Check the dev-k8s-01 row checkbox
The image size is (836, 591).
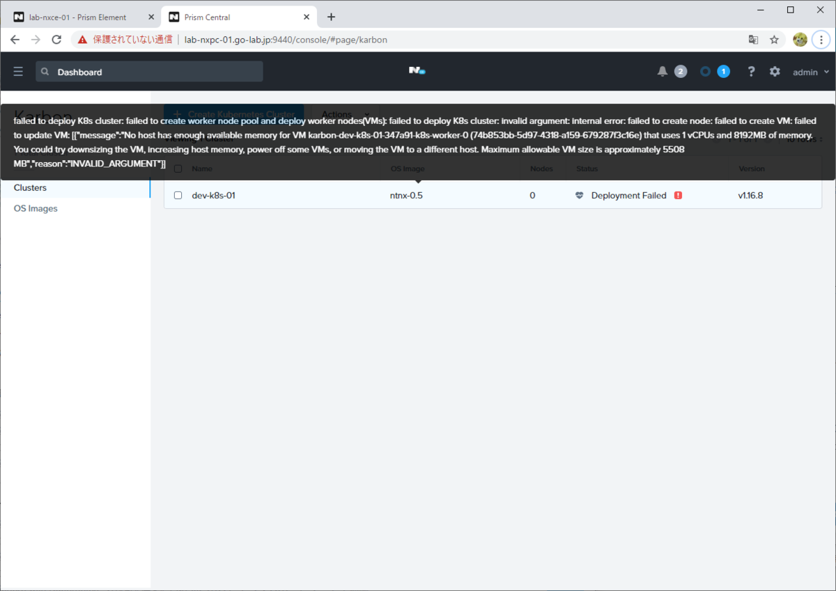point(178,196)
